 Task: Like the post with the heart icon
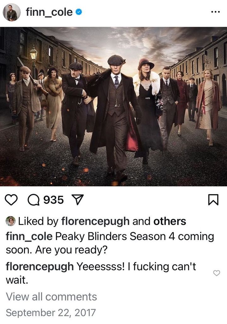11,200
